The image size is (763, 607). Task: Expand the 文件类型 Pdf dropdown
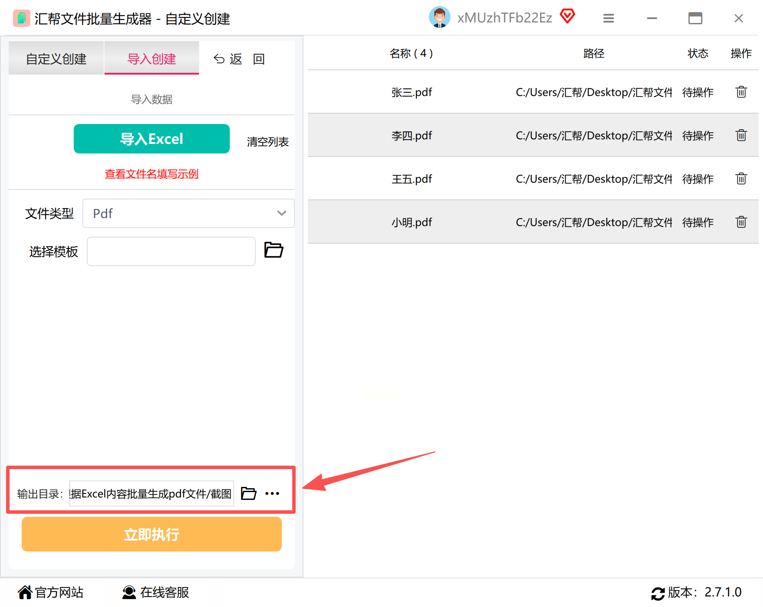189,213
